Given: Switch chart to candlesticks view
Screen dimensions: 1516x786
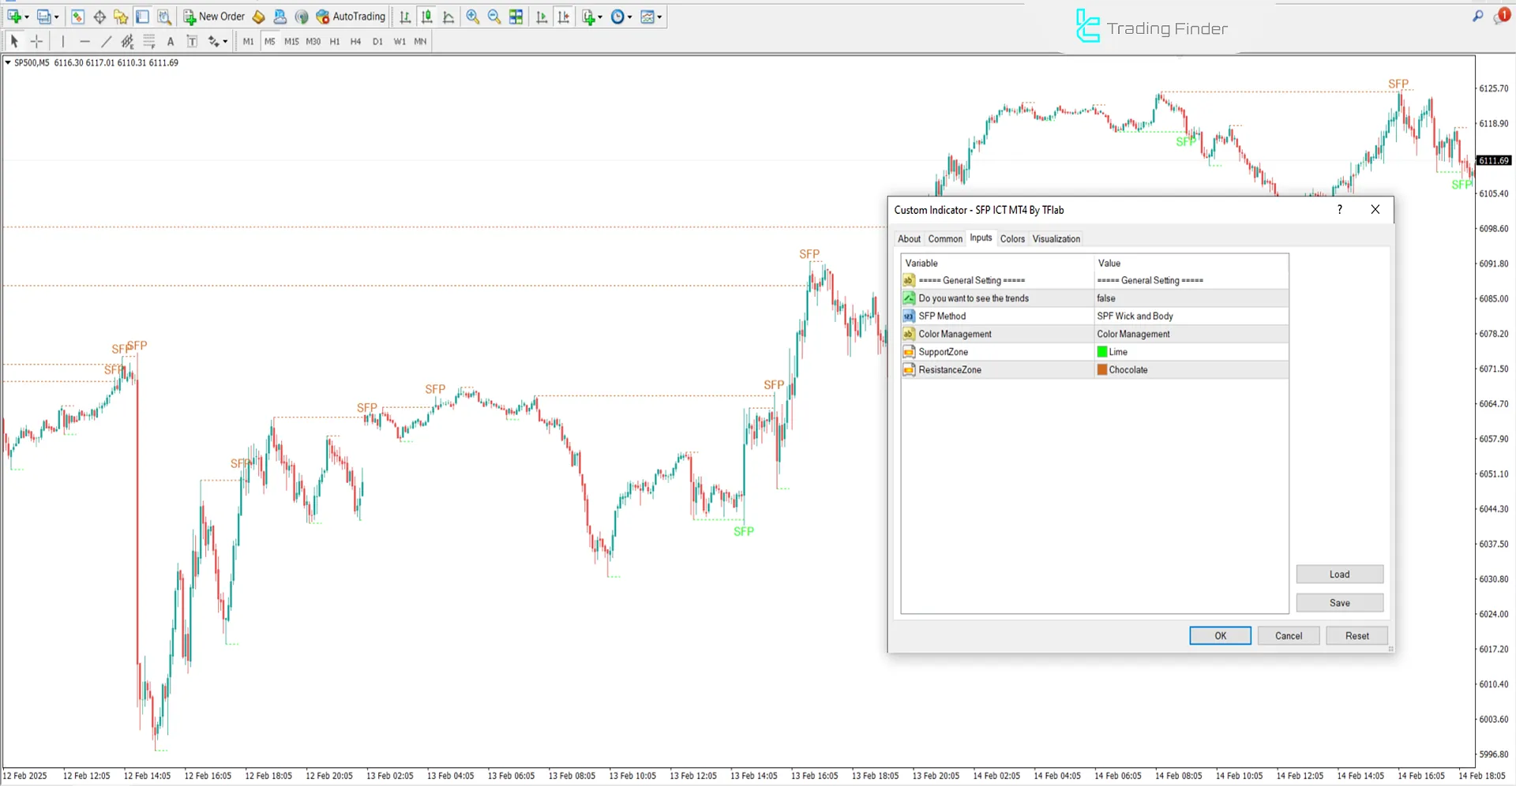Looking at the screenshot, I should pyautogui.click(x=426, y=17).
